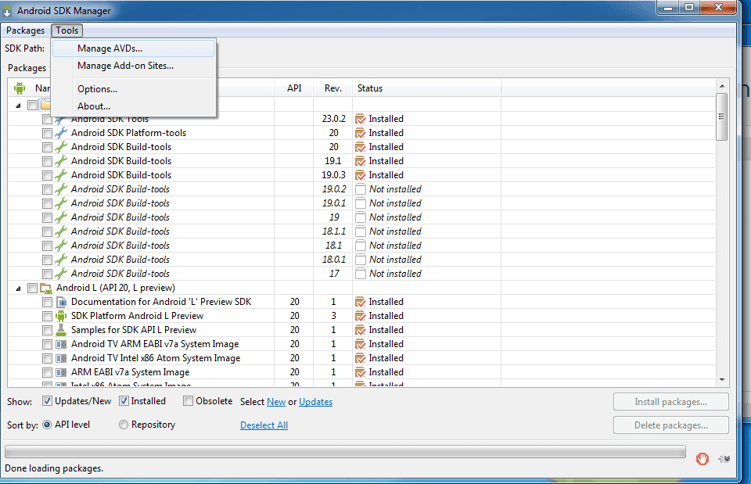Screen dimensions: 751x484
Task: Click not-installed status icon for Build-tools 19.0.1
Action: 360,203
